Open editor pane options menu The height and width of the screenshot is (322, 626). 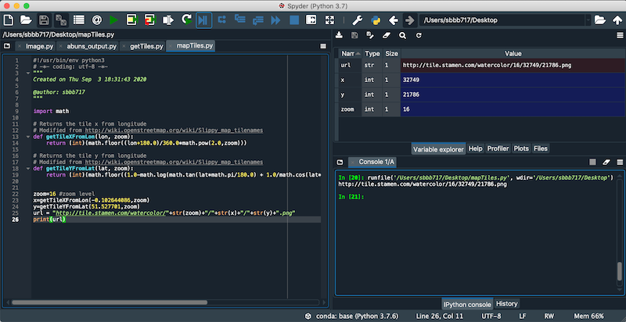[x=323, y=46]
